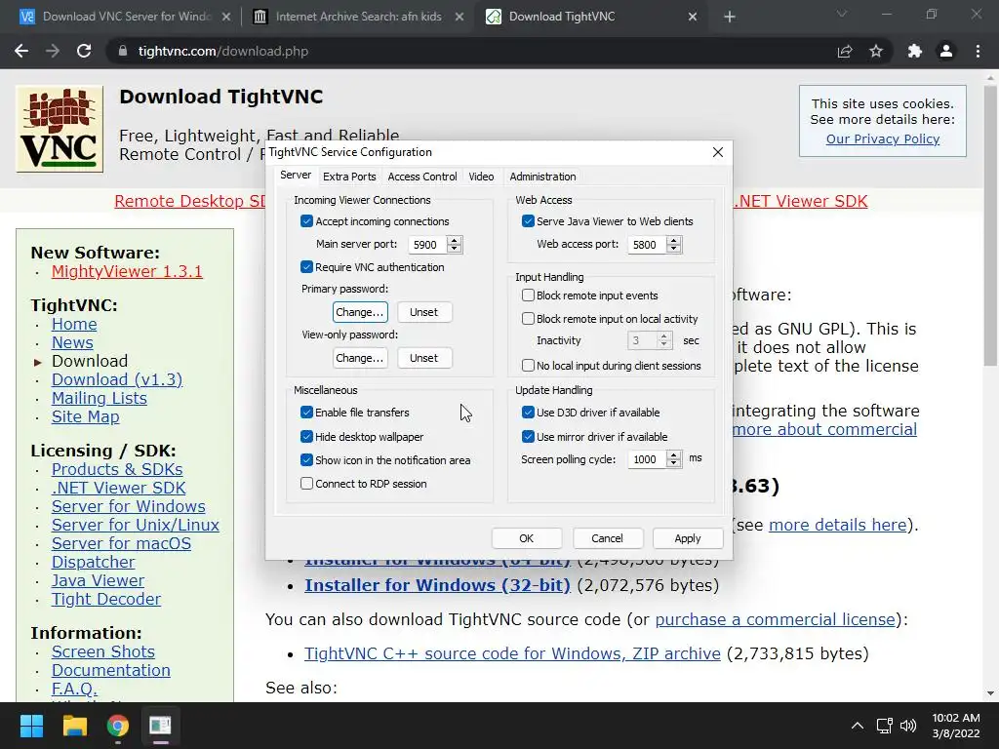
Task: Enable Connect to RDP session
Action: click(x=306, y=484)
